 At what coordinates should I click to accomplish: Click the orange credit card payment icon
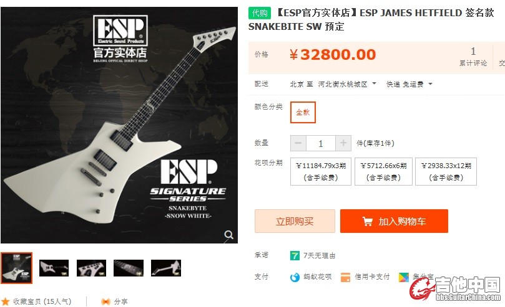click(345, 277)
